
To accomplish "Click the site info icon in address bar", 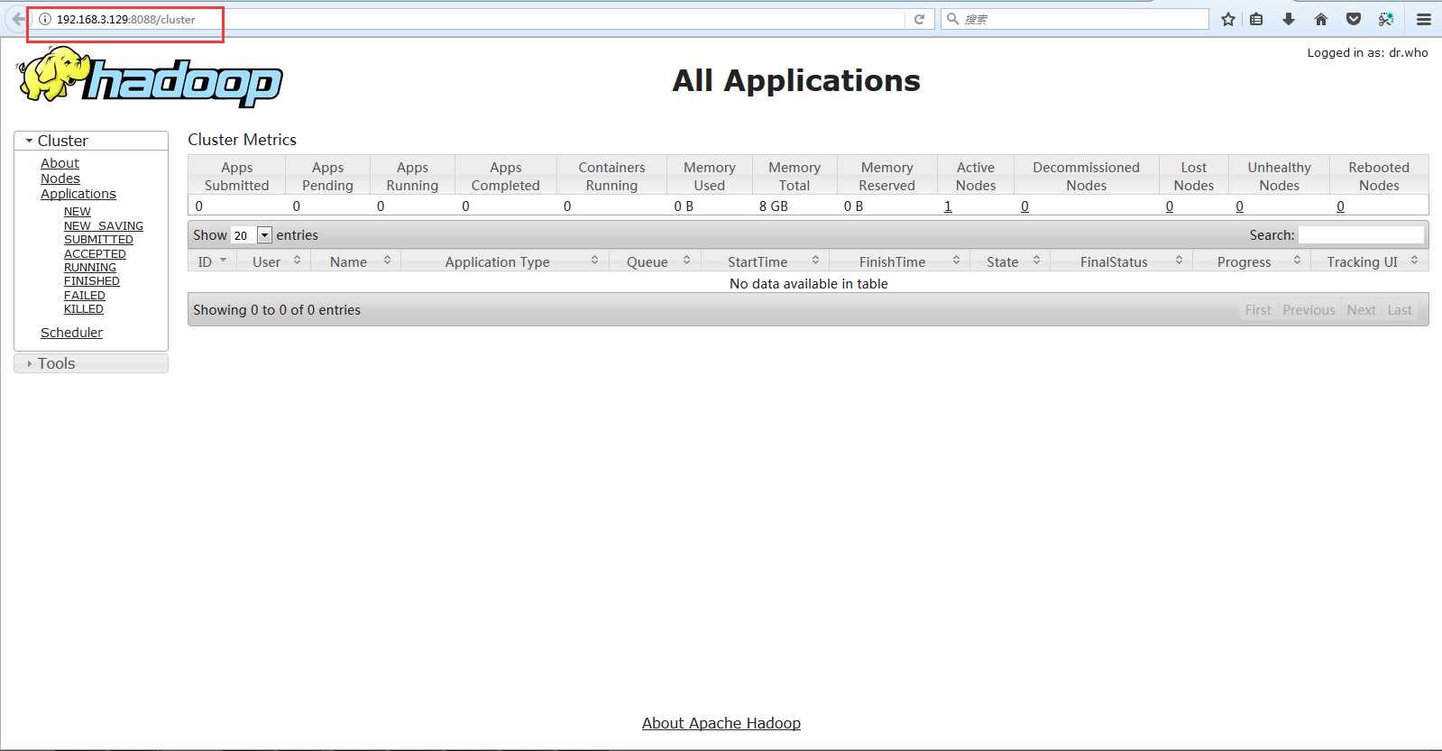I will tap(45, 19).
